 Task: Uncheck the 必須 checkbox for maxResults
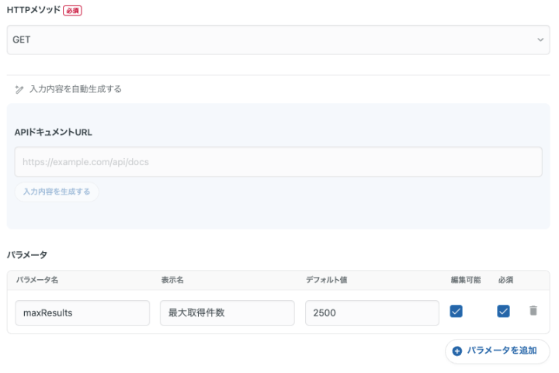coord(503,311)
